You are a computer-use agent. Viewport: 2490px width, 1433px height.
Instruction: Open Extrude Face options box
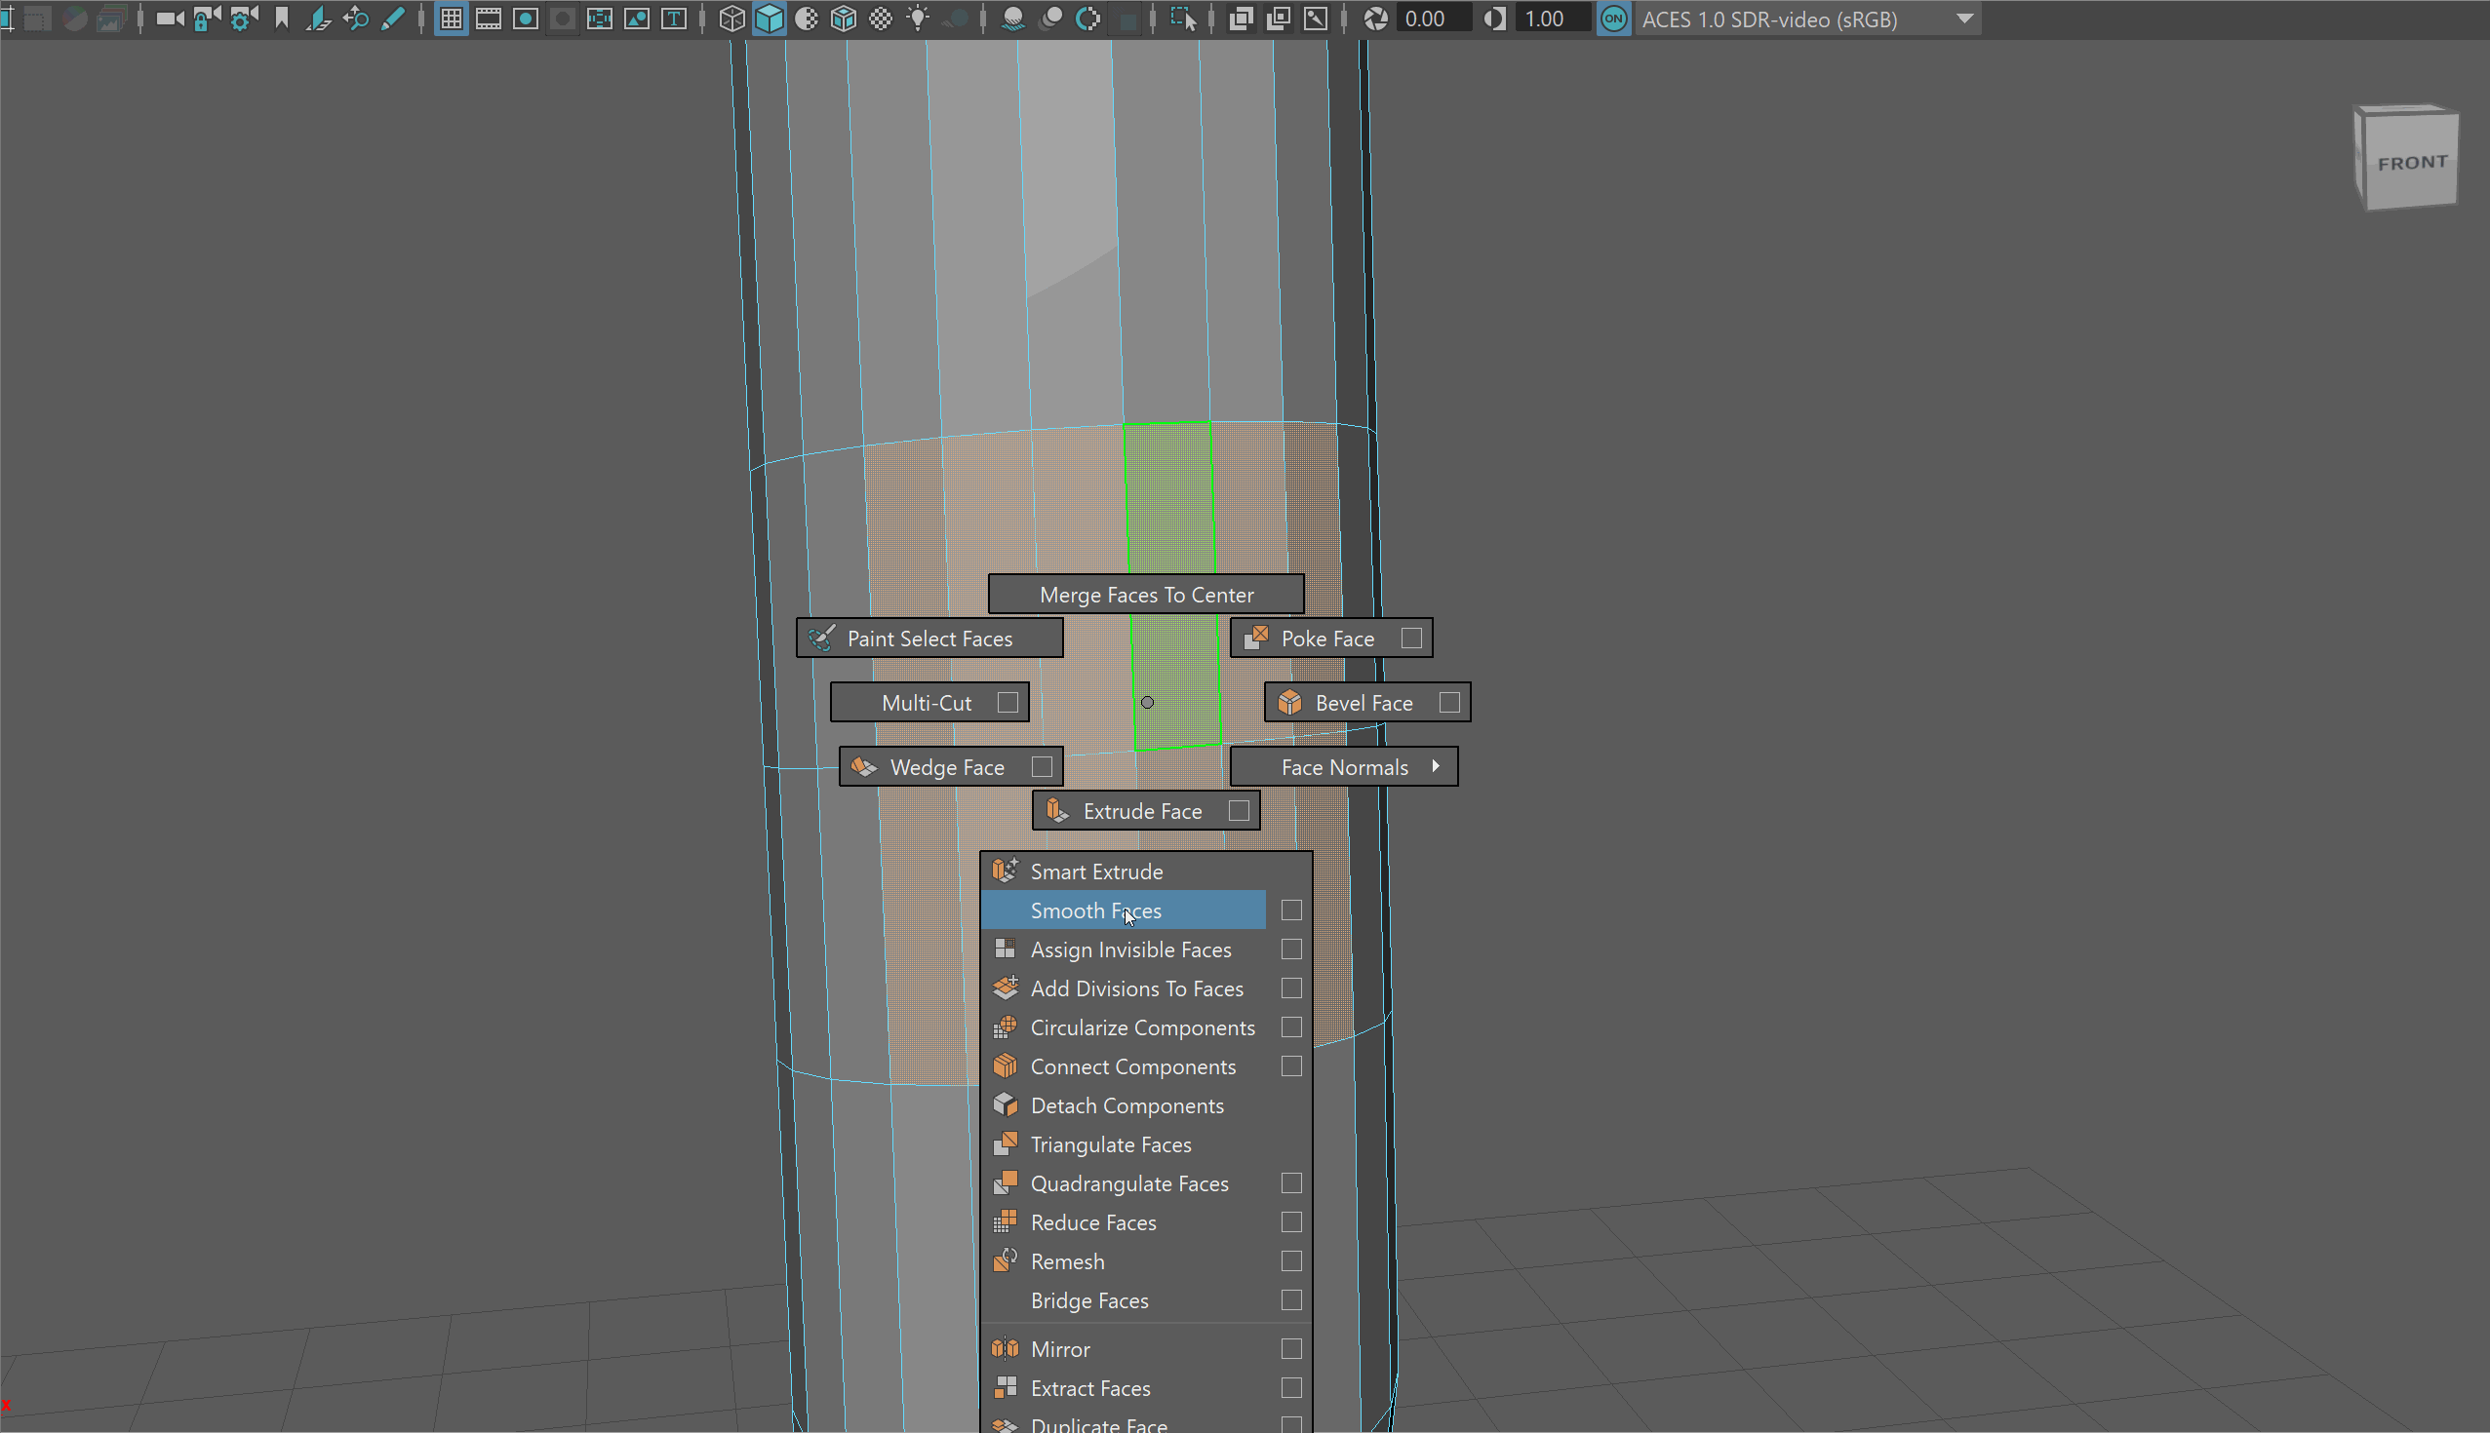1239,811
